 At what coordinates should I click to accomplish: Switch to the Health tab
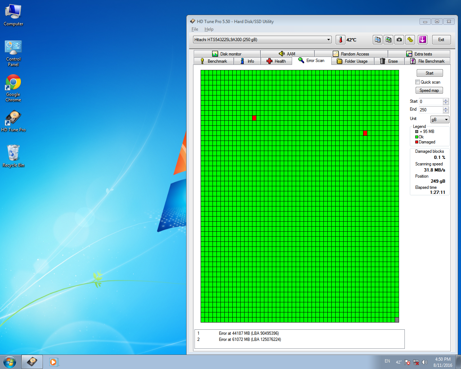pos(276,61)
